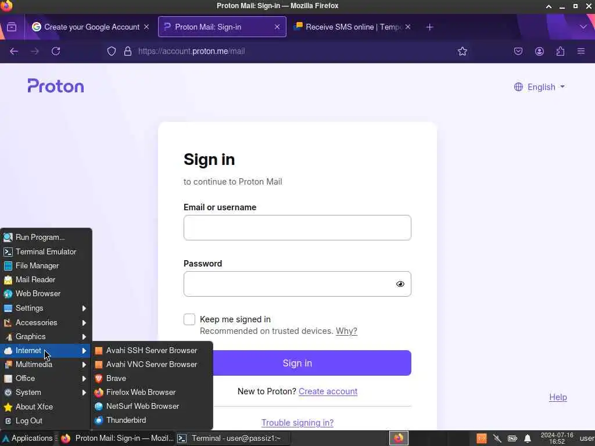Screen dimensions: 595x446
Task: List all tabs chevron button
Action: click(583, 27)
